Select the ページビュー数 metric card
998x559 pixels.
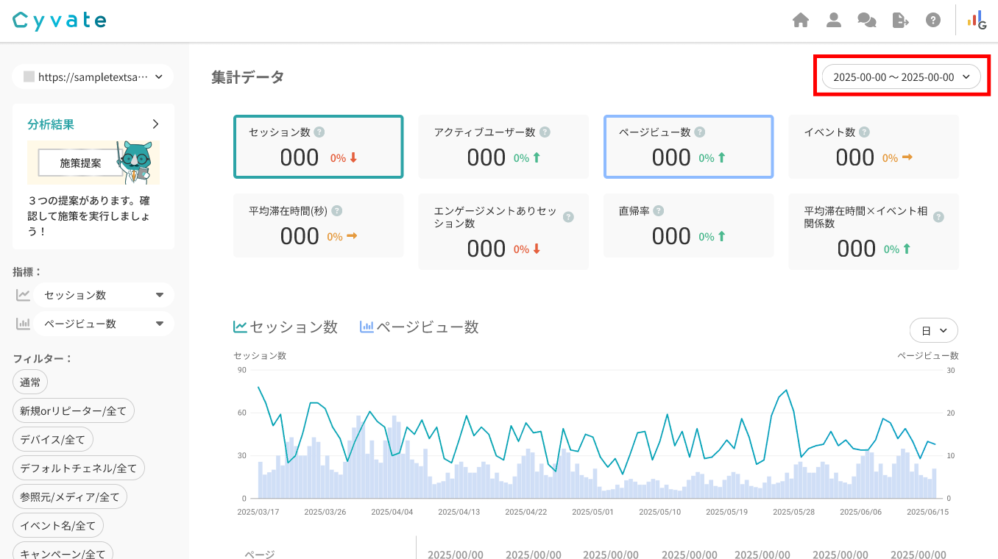(x=688, y=147)
